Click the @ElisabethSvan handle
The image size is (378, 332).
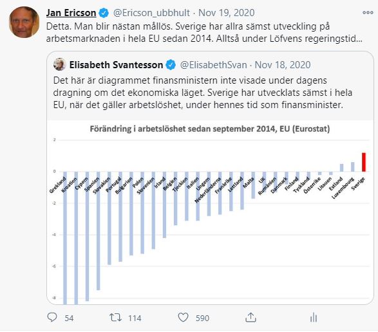(x=214, y=65)
